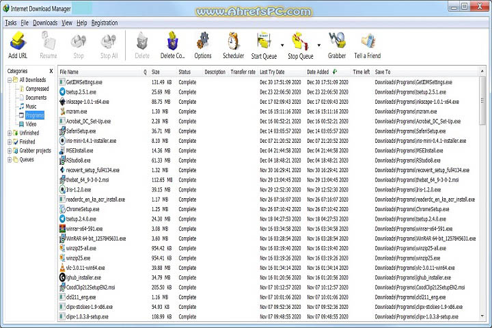Select the SafariSetup.exe file row

point(268,131)
